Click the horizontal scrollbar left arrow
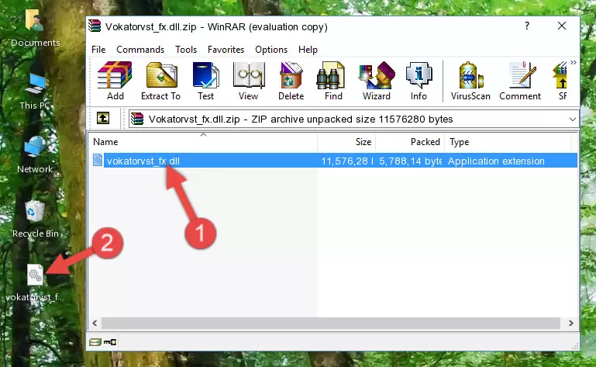 95,324
